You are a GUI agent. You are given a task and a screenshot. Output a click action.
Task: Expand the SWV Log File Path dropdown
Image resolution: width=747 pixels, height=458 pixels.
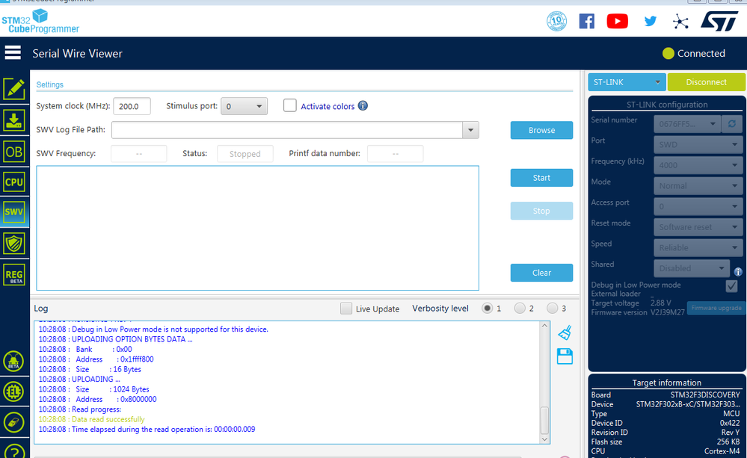470,130
